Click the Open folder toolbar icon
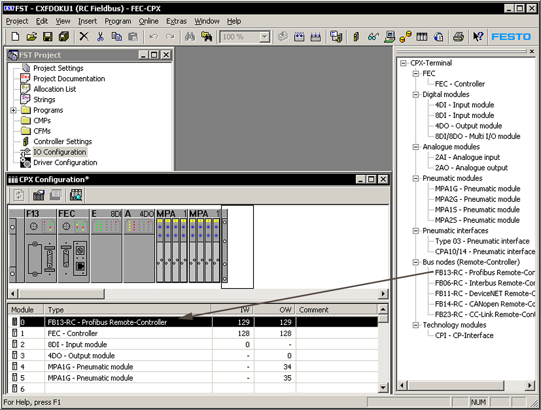541x410 pixels. tap(32, 37)
